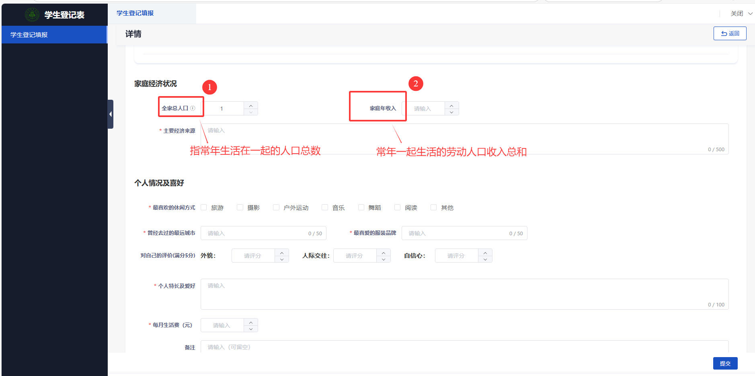
Task: Click the info icon beside 全家总人口
Action: pos(193,108)
